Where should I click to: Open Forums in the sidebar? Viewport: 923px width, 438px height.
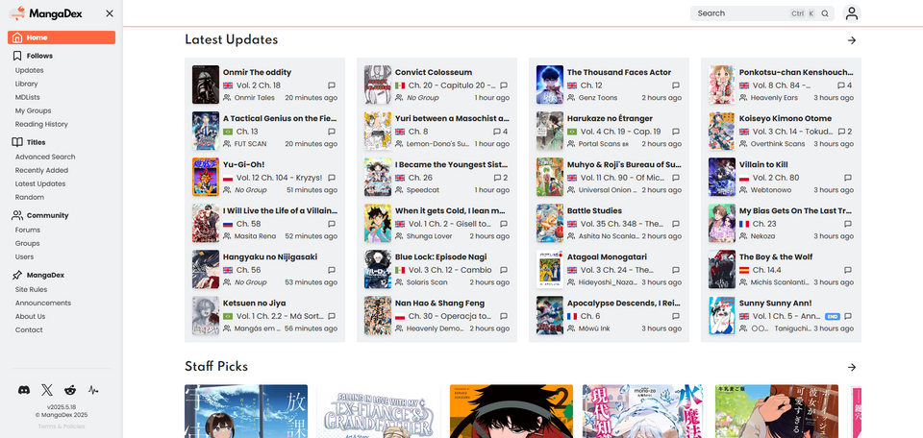[28, 230]
